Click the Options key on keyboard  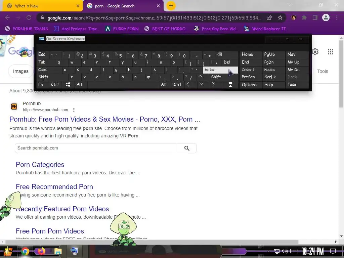(251, 84)
